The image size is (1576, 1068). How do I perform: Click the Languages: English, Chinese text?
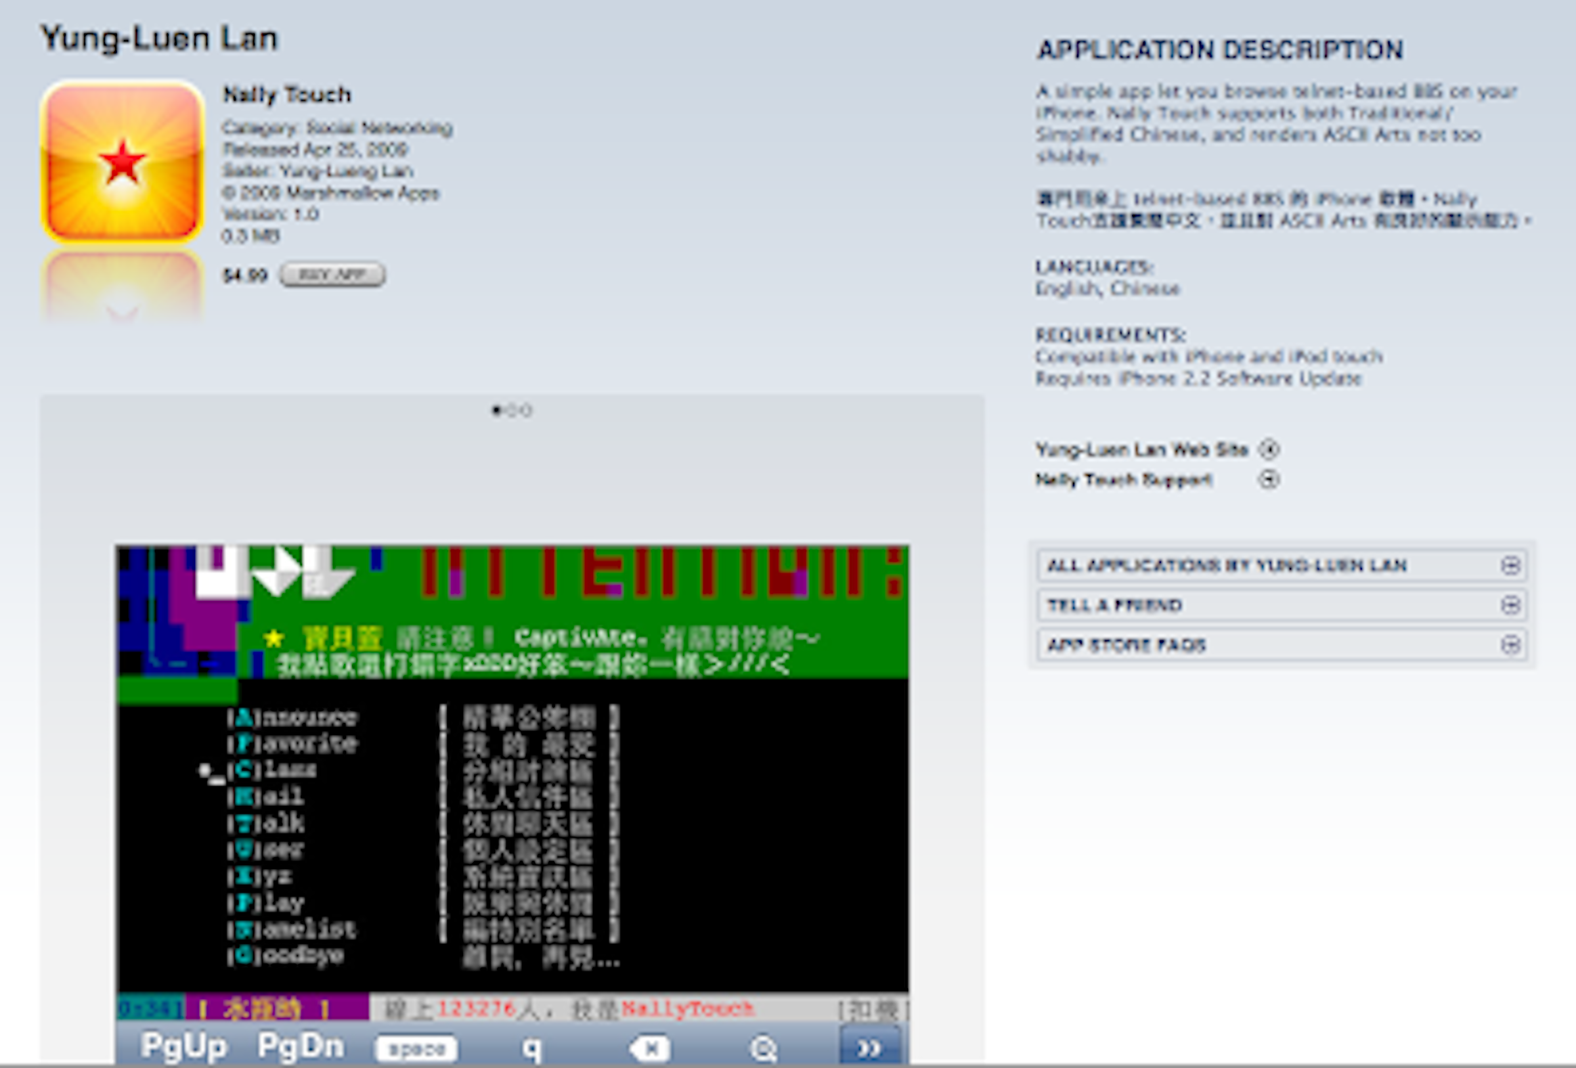pyautogui.click(x=1107, y=278)
